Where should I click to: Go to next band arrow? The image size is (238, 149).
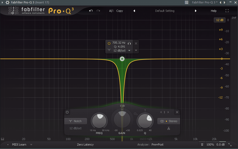168,112
